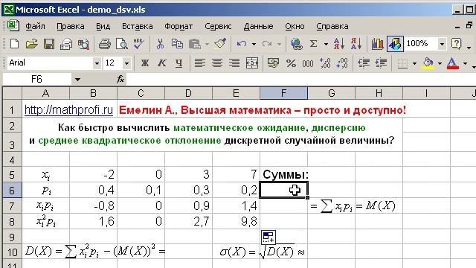Copy selection using Copy icon
Viewport: 476px width, 268px height.
click(x=177, y=44)
